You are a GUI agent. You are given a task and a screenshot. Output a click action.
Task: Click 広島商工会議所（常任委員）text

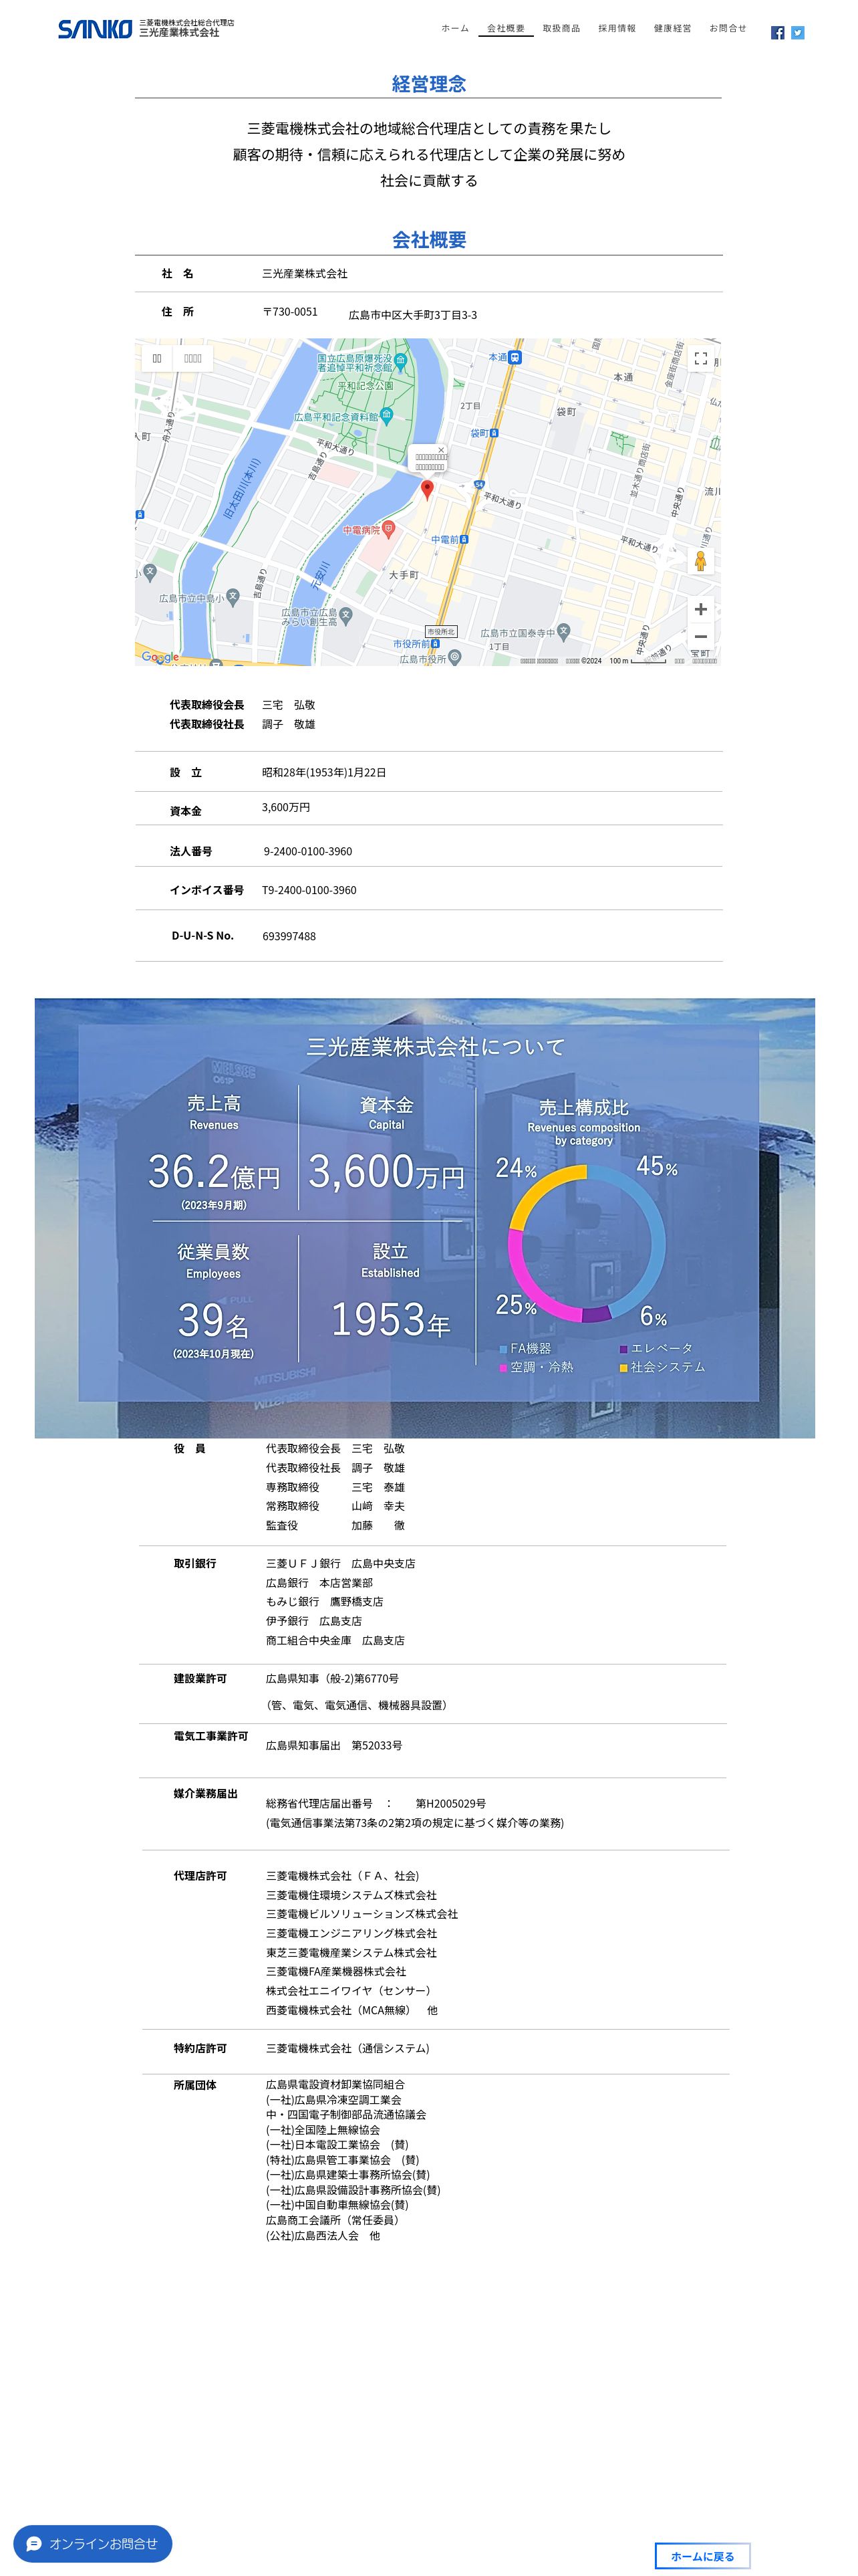[335, 2220]
